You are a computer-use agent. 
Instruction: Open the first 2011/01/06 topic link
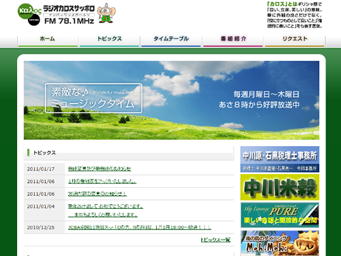[102, 181]
